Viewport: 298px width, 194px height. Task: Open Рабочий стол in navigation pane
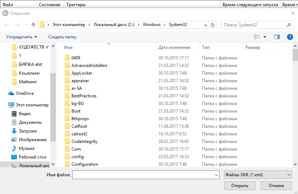[33, 157]
